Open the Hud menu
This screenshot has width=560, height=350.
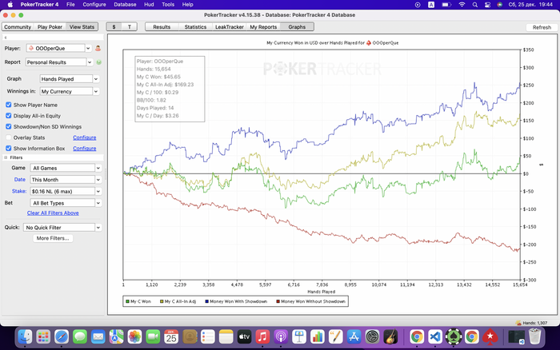[x=149, y=5]
